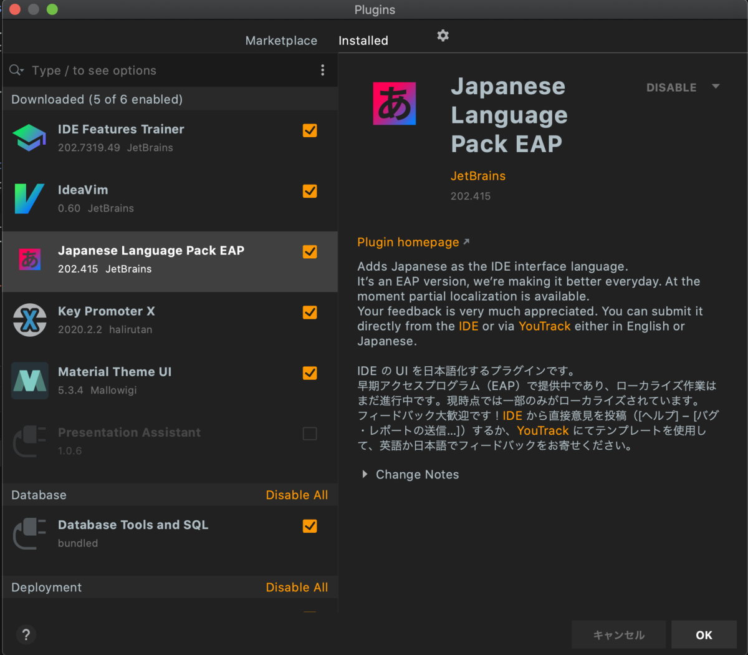The image size is (748, 655).
Task: Click the Downloaded (5 of 6 enabled) header
Action: (x=97, y=99)
